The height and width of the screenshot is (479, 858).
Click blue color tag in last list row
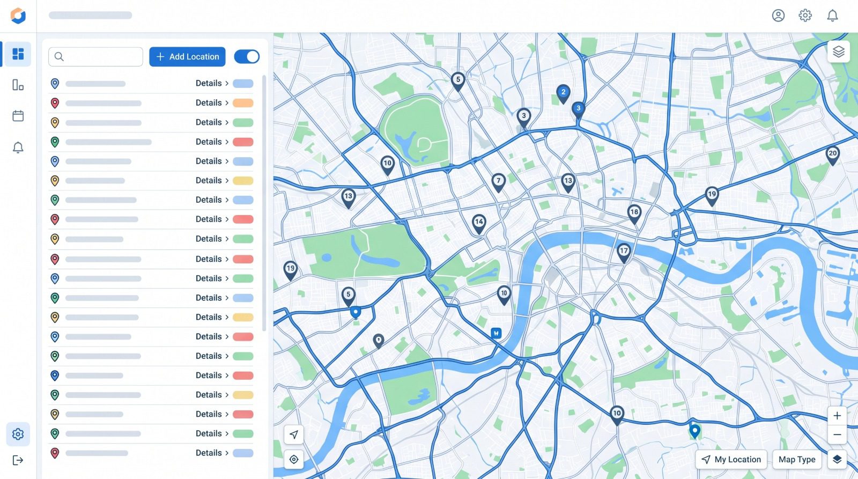[243, 453]
